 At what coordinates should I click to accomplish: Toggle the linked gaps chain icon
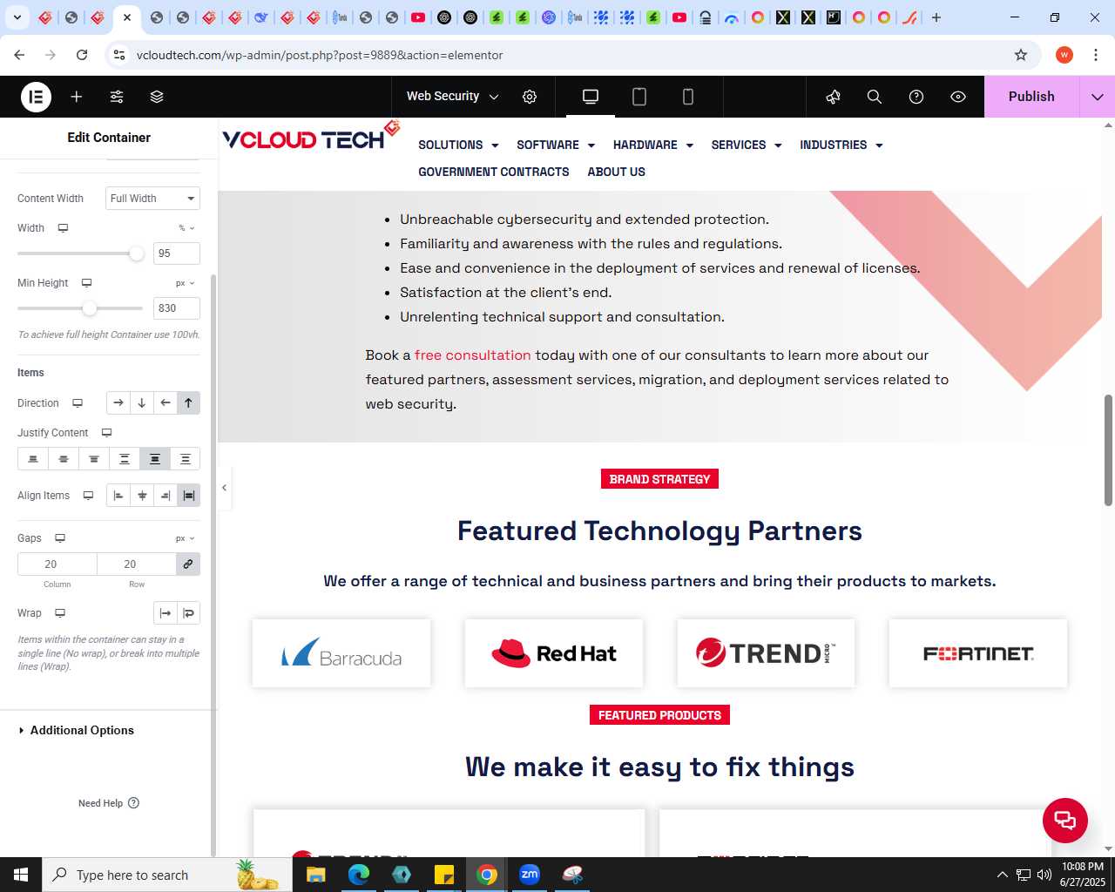(x=188, y=564)
